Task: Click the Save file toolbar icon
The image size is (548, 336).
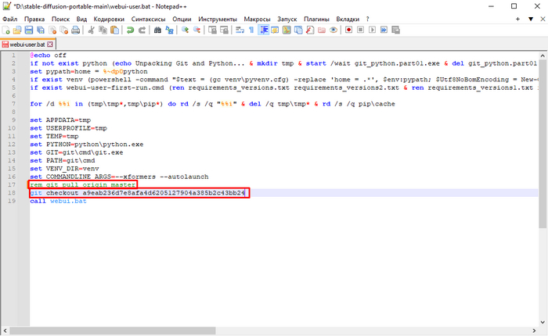Action: point(29,30)
